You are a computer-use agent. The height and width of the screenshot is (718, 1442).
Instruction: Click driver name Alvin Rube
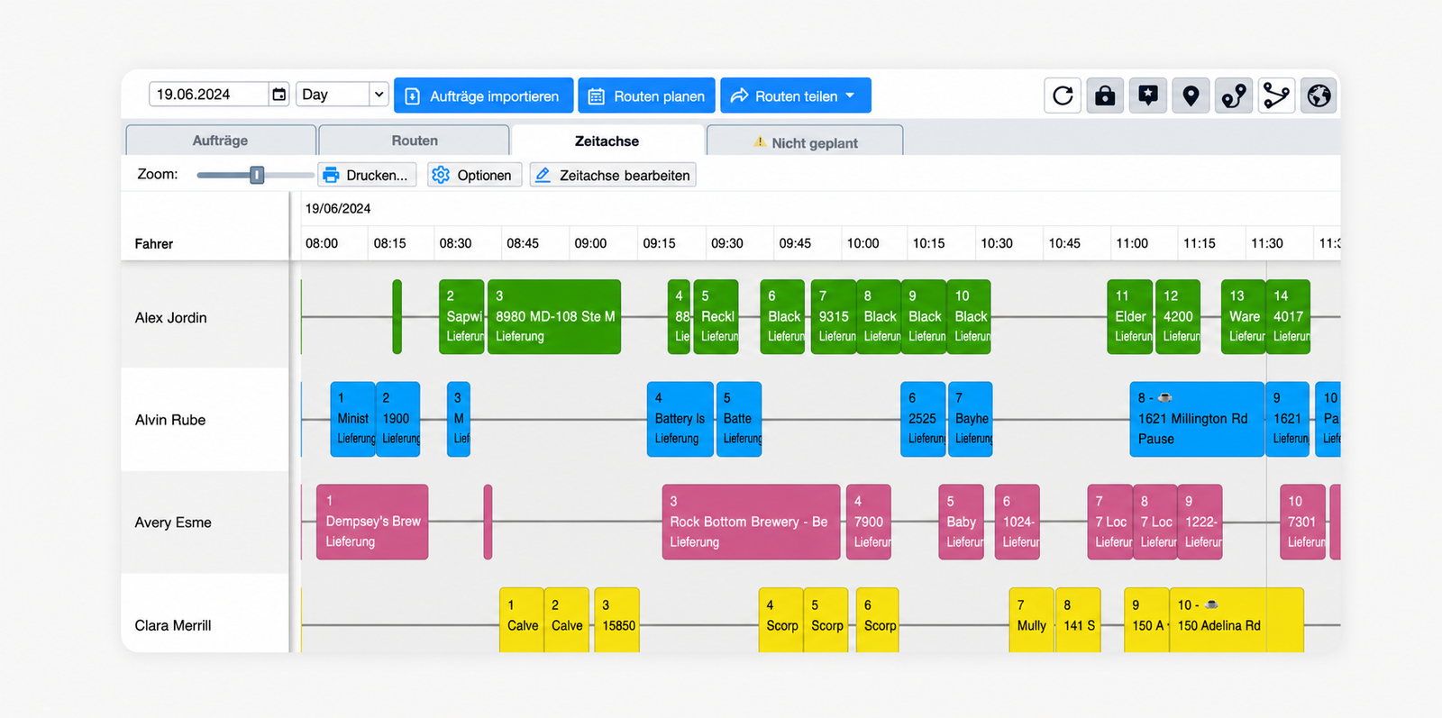pyautogui.click(x=170, y=420)
